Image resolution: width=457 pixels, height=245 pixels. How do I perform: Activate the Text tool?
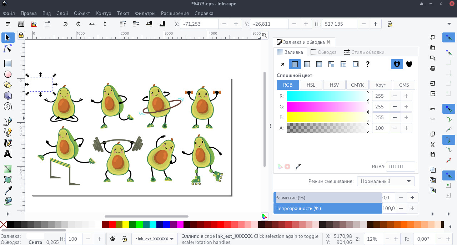[x=7, y=154]
